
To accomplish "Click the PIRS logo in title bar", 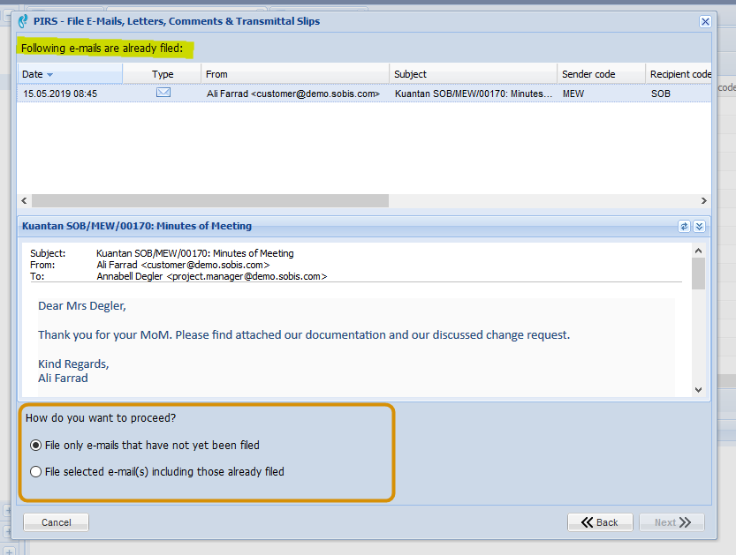I will [x=23, y=21].
